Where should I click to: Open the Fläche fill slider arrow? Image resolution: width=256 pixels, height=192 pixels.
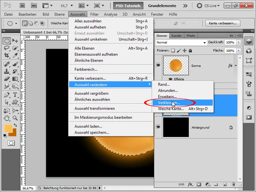(x=239, y=51)
